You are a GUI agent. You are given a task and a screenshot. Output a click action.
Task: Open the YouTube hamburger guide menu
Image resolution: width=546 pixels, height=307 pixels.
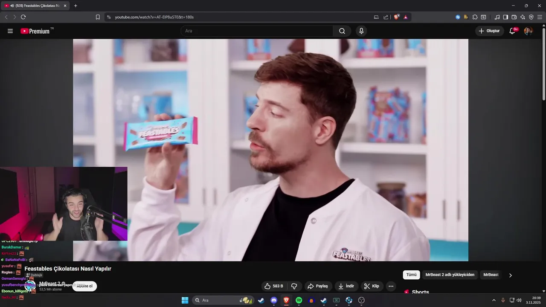click(x=10, y=31)
